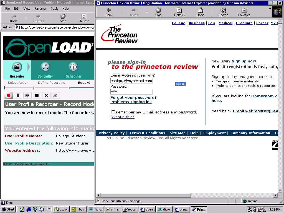Open the Edit menu in OpenLoad window
Screen dimensions: 284x213
pyautogui.click(x=17, y=9)
